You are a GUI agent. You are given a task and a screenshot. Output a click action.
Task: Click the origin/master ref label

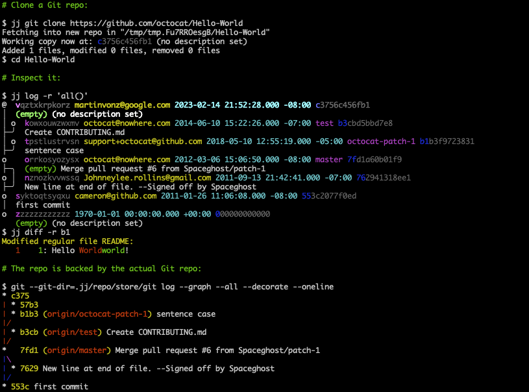point(77,351)
